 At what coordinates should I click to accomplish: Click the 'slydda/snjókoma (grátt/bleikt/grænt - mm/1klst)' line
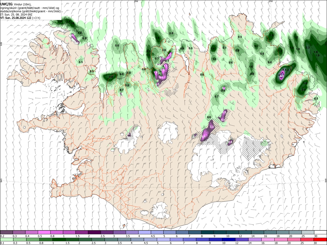30,11
